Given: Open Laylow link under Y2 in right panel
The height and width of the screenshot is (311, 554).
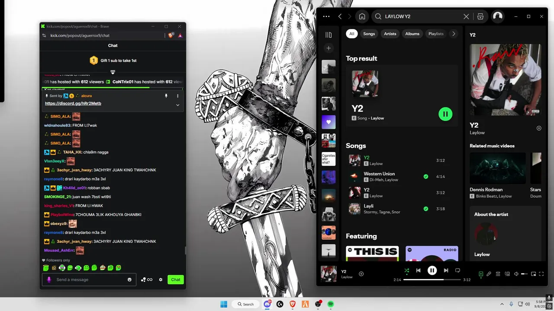Looking at the screenshot, I should 477,133.
